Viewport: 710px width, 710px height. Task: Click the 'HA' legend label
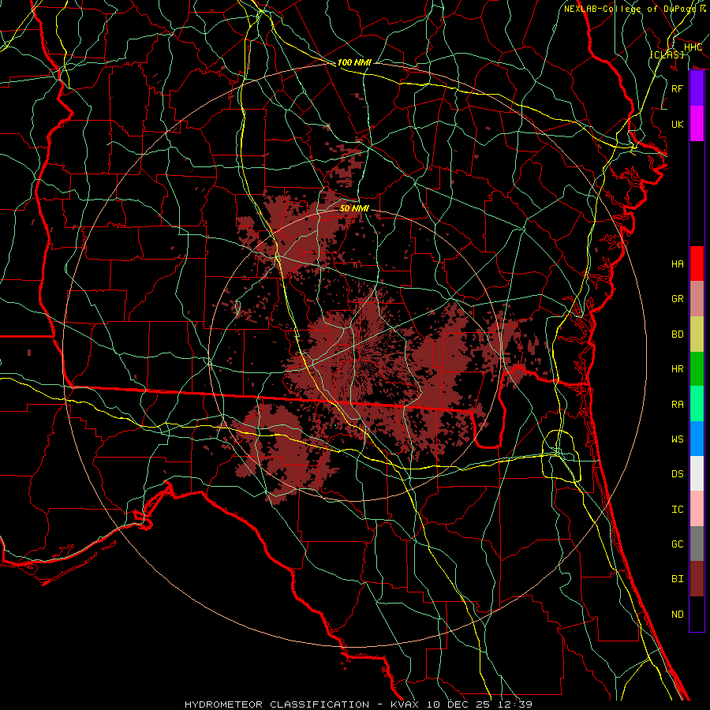point(678,263)
